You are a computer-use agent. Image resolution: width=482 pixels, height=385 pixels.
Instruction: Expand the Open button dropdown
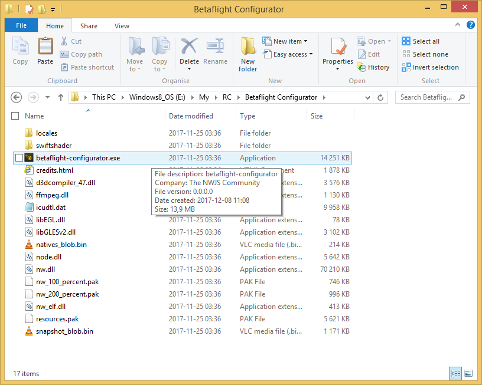click(389, 41)
